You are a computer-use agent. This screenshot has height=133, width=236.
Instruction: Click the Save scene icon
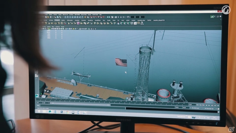(x=51, y=17)
